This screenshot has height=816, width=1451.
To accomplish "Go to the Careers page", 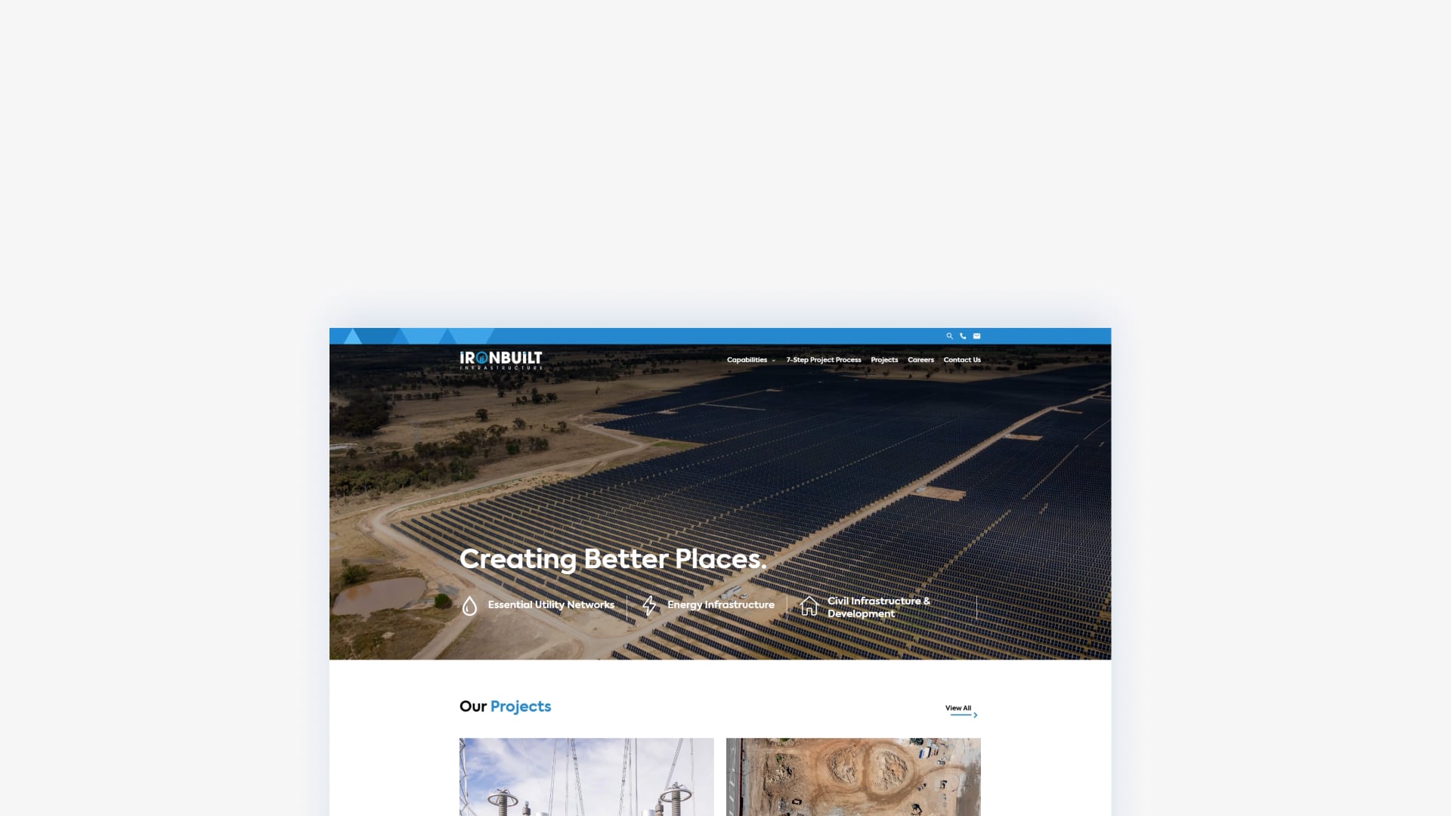I will 920,360.
